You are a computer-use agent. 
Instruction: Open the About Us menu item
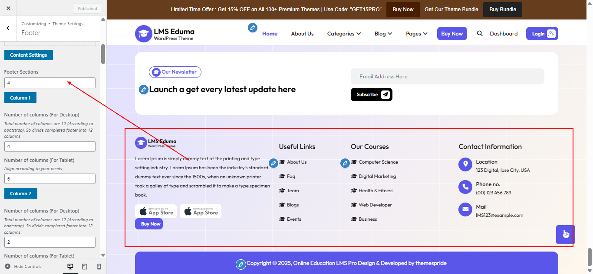302,33
